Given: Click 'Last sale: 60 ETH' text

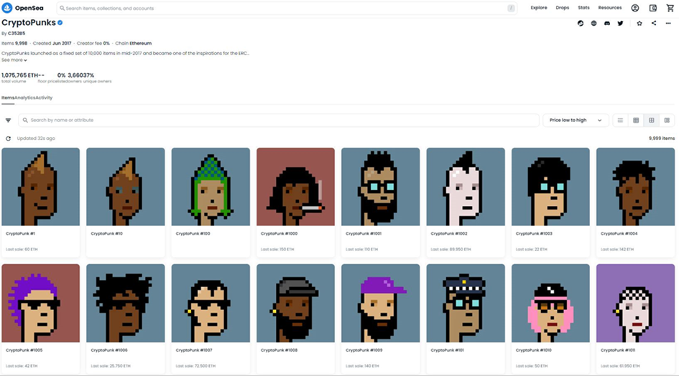Looking at the screenshot, I should coord(22,249).
